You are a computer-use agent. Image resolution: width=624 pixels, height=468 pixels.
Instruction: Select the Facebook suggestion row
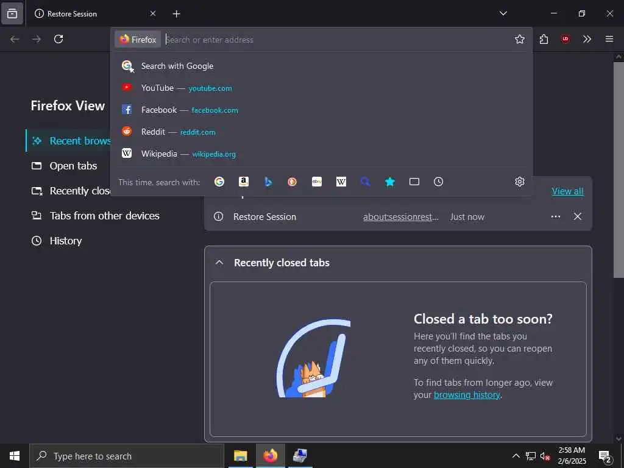(322, 110)
